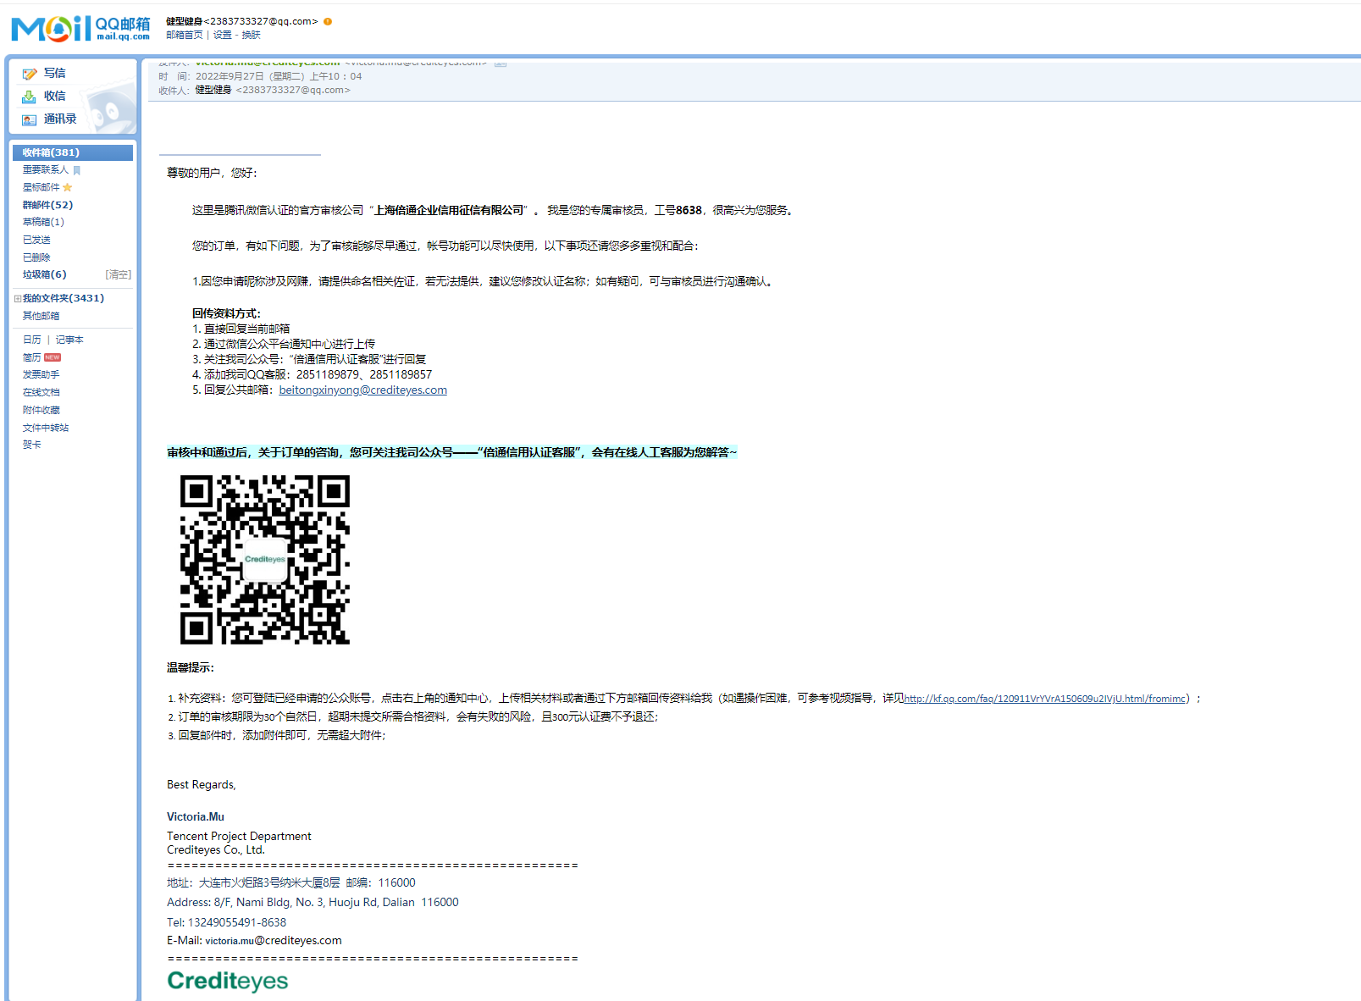Open 群邮件(52) folder

[47, 205]
